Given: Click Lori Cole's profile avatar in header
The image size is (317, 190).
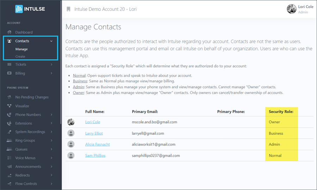Looking at the screenshot, I should coord(291,9).
